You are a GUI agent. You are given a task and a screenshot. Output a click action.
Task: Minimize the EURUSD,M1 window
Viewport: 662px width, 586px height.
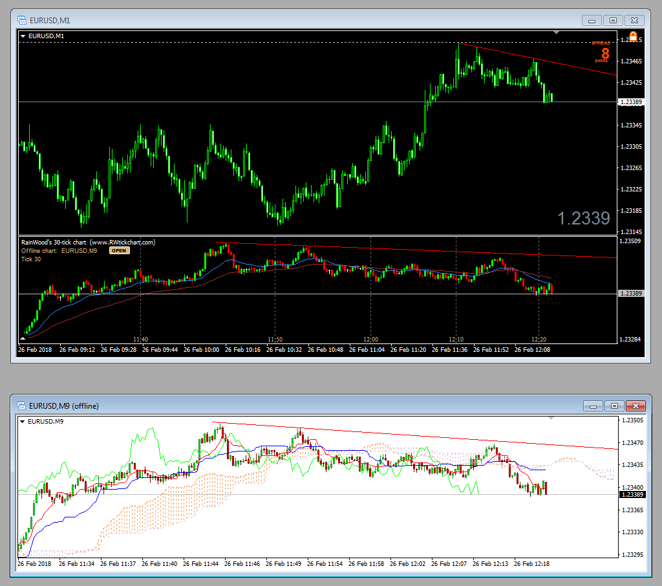592,21
